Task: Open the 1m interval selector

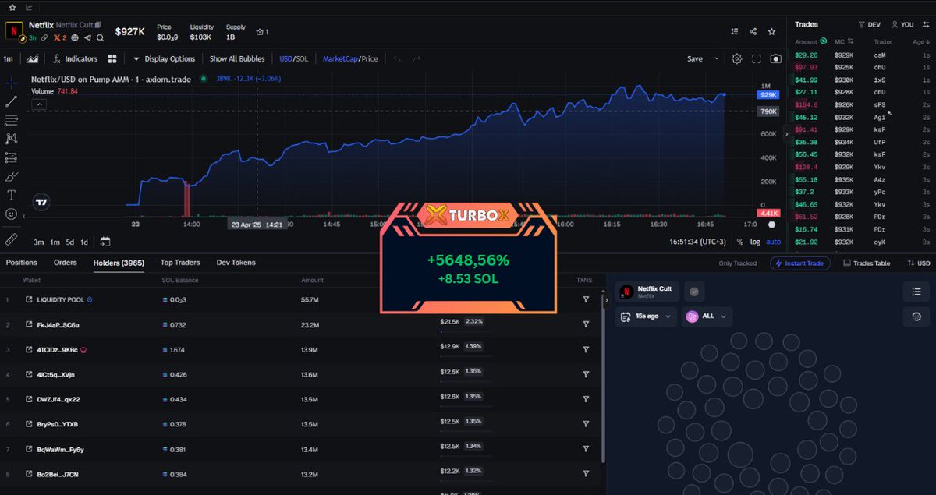Action: coord(8,58)
